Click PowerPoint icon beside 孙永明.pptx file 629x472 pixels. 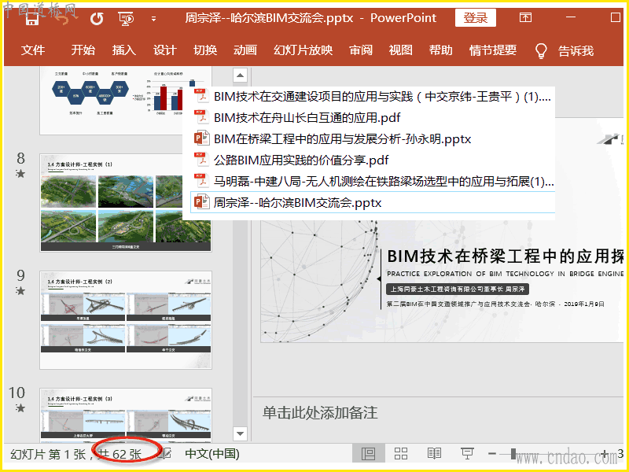(x=201, y=138)
